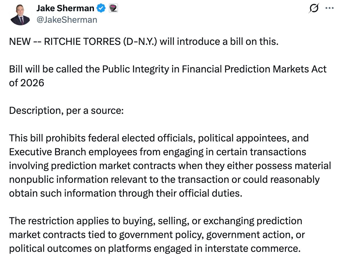
Task: Click the "Description, per a source:" line
Action: pyautogui.click(x=66, y=110)
